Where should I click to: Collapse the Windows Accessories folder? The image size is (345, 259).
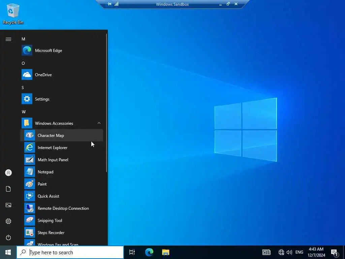click(x=62, y=123)
